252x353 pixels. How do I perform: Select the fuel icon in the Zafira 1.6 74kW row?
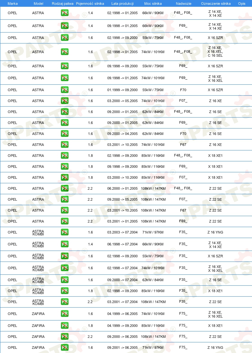point(65,314)
